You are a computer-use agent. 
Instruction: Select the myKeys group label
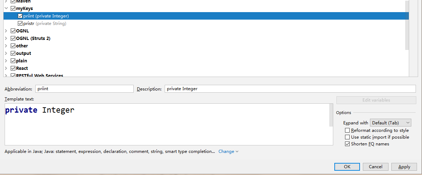pyautogui.click(x=25, y=9)
